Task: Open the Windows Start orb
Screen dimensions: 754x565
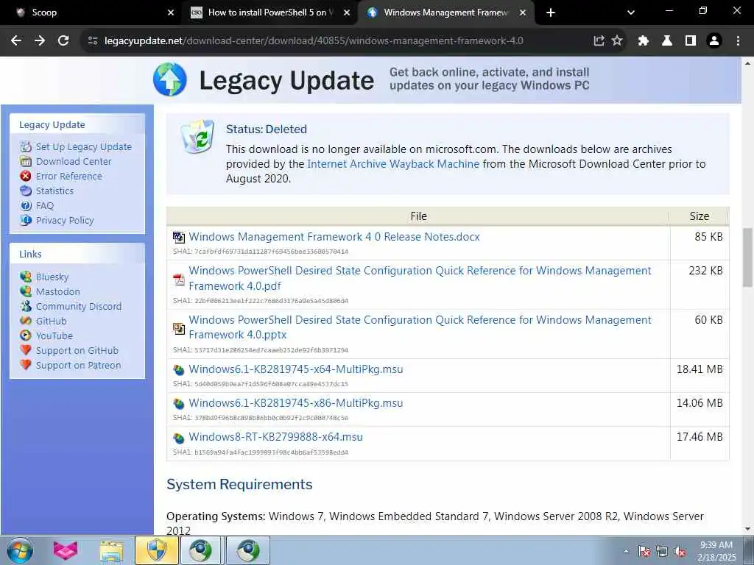Action: click(20, 550)
